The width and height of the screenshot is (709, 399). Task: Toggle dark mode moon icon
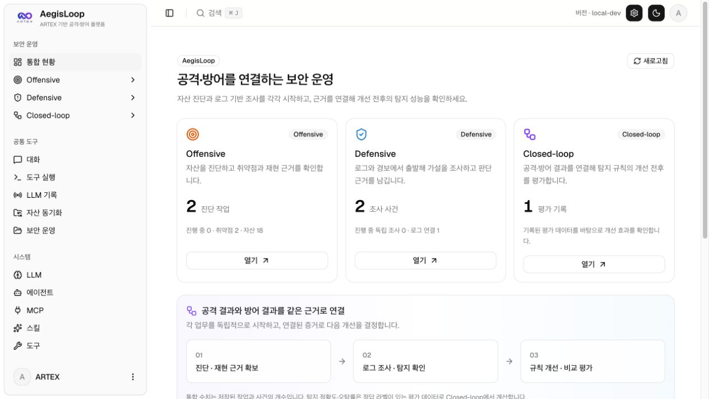click(x=656, y=13)
